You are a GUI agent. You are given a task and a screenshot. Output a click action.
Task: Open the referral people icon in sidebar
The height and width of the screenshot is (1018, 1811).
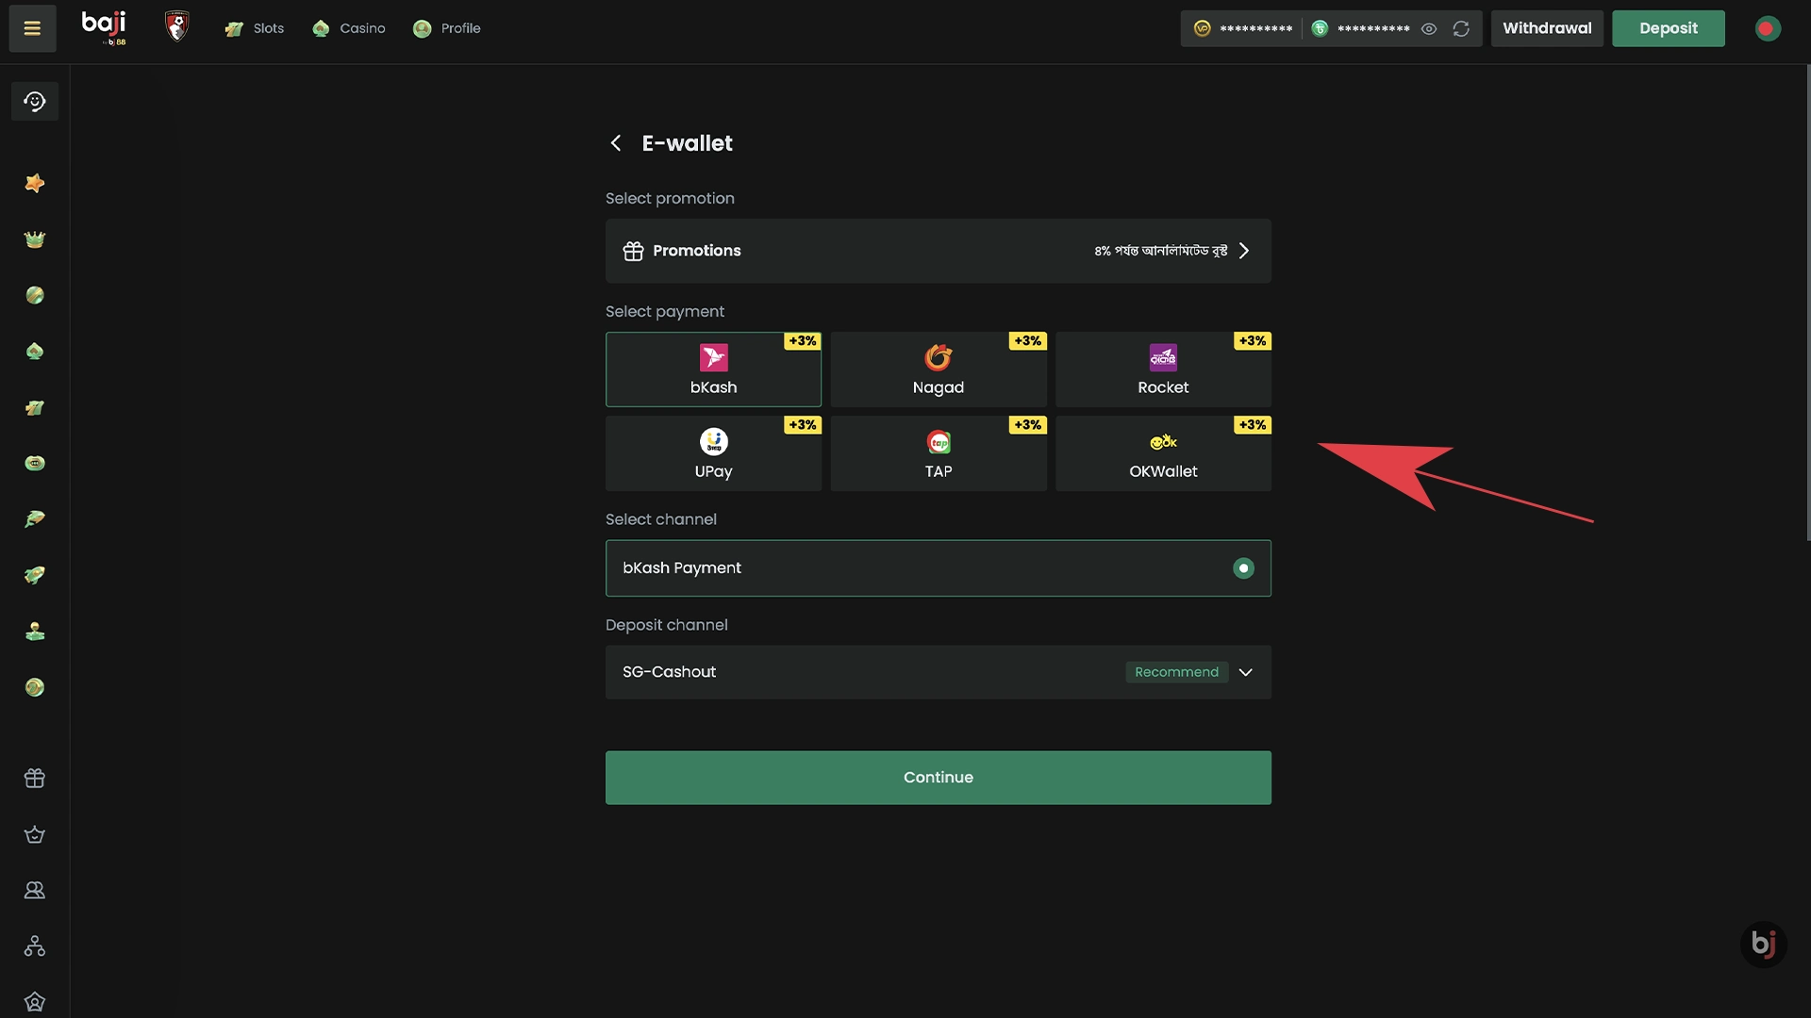click(x=35, y=890)
